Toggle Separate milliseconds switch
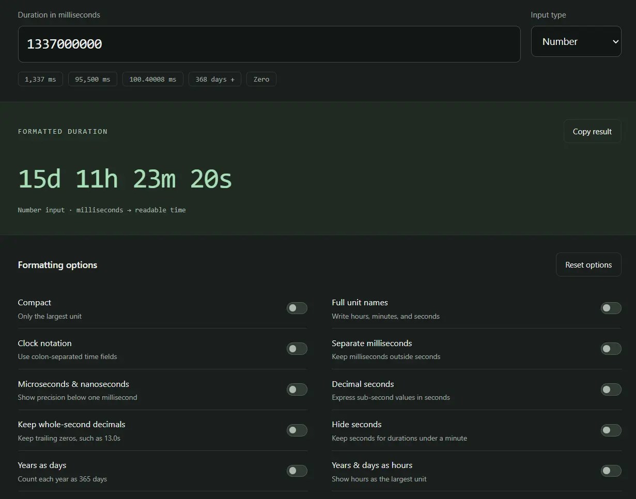Screen dimensions: 636x499 point(611,349)
